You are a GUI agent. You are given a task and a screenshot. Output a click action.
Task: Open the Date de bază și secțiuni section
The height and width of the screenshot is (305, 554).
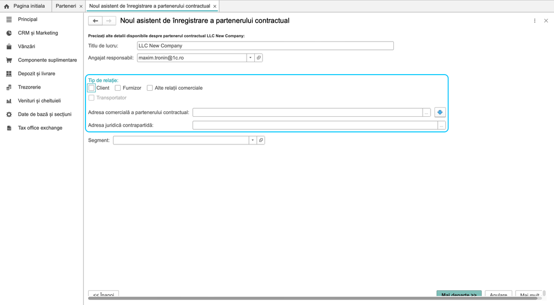44,115
